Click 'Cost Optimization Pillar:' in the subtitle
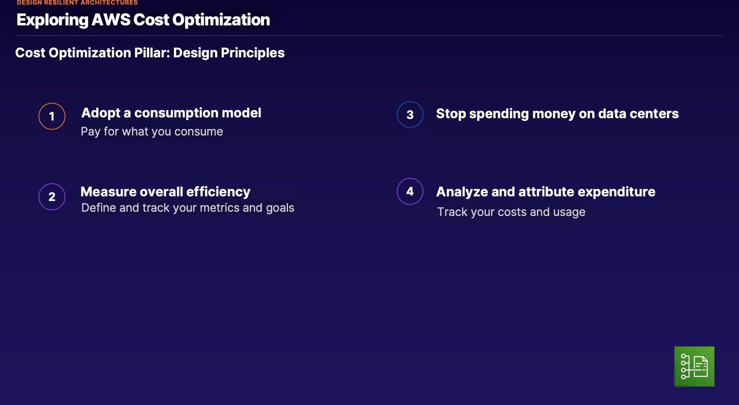Image resolution: width=739 pixels, height=405 pixels. (x=92, y=53)
